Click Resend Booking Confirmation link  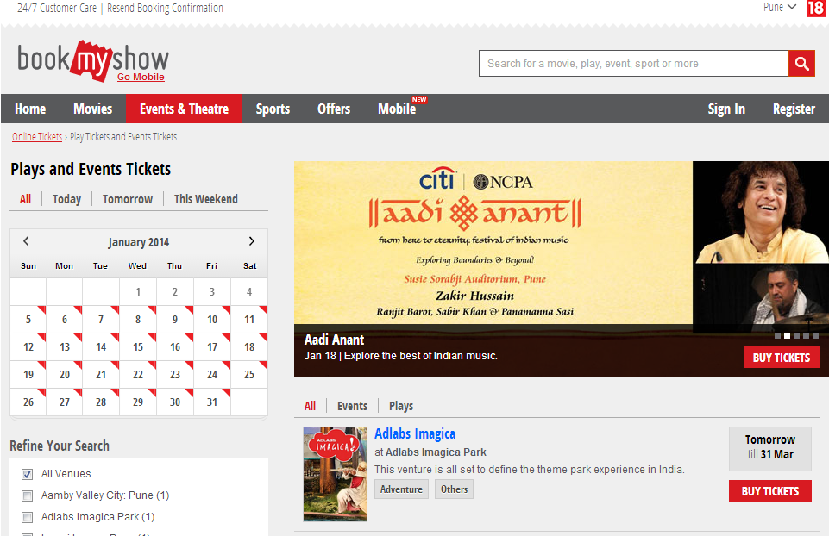click(x=165, y=8)
